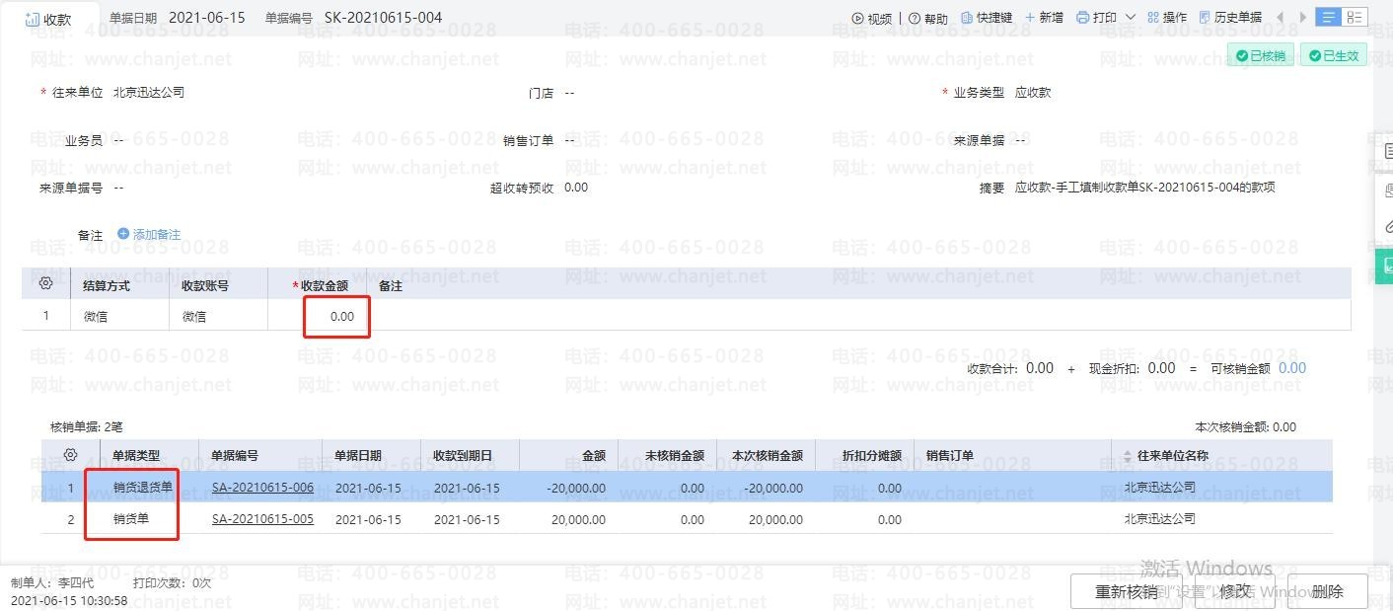The width and height of the screenshot is (1393, 611).
Task: Open document link SA-20210615-005
Action: click(262, 519)
